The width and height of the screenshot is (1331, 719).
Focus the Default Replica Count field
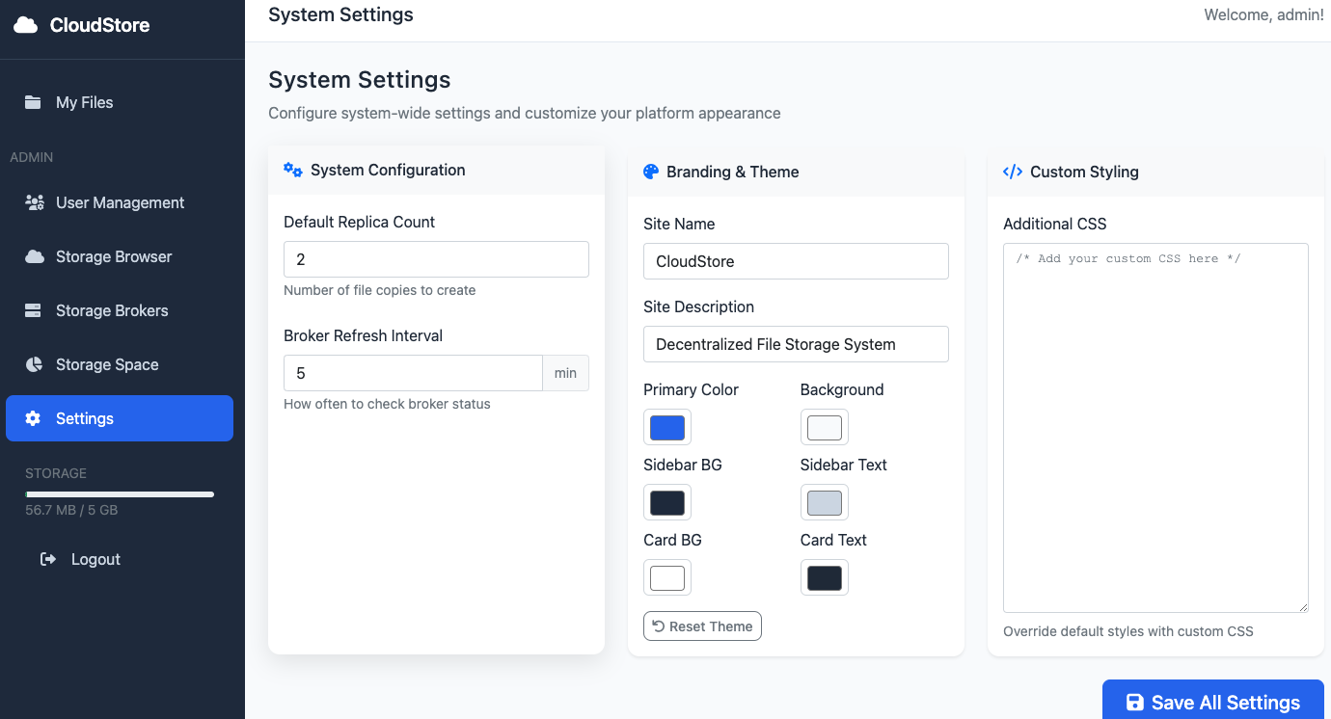(436, 259)
